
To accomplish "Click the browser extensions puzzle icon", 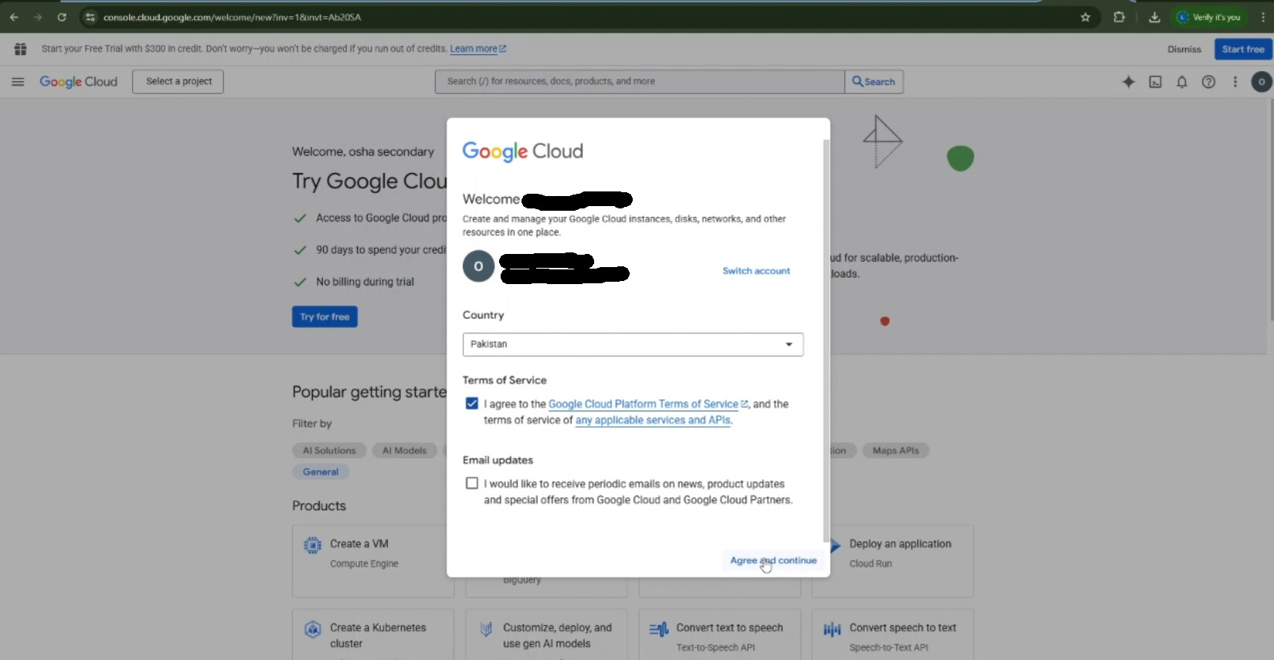I will coord(1119,17).
